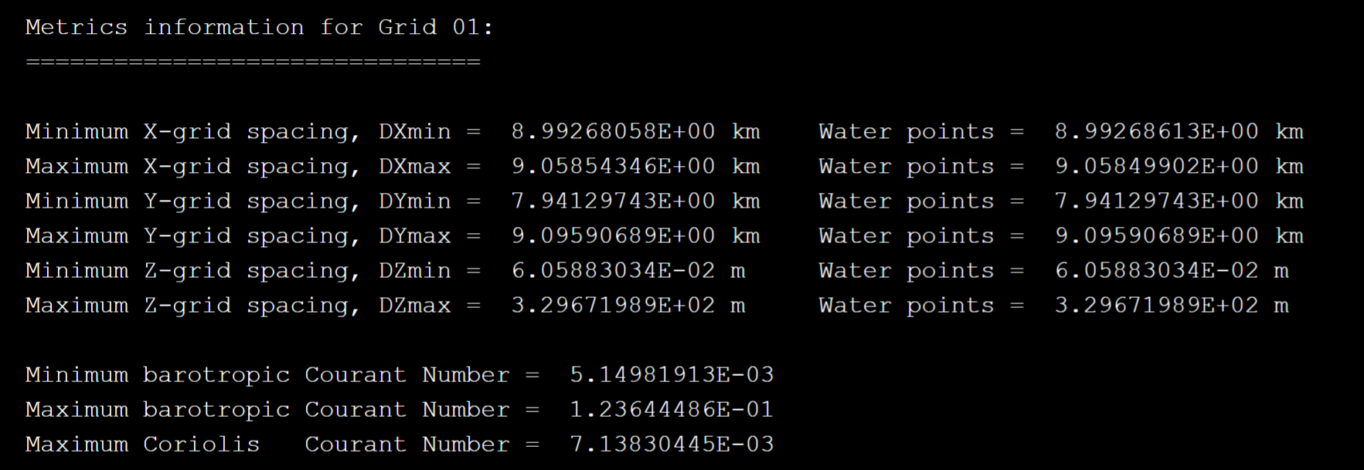Click the water points value 9.05849902E+00

pyautogui.click(x=1156, y=167)
